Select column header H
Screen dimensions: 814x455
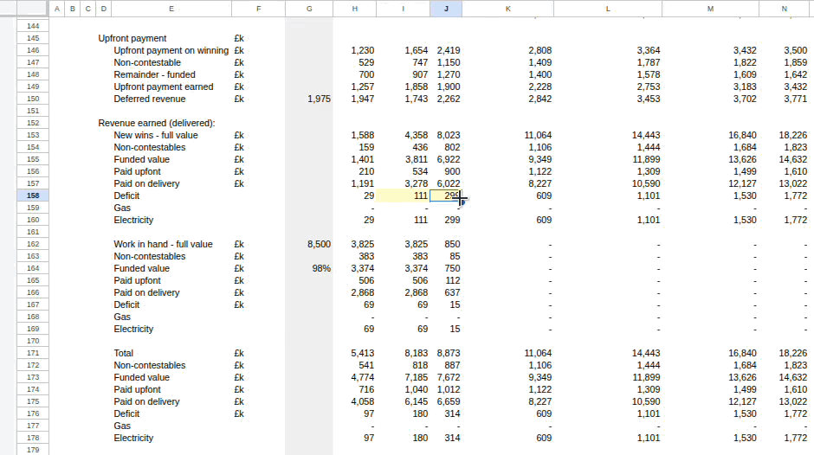coord(354,9)
